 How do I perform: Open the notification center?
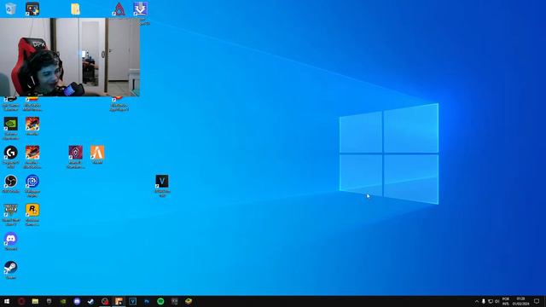click(x=537, y=301)
